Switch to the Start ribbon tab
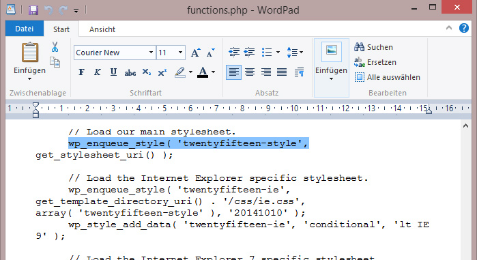This screenshot has width=477, height=260. point(61,29)
